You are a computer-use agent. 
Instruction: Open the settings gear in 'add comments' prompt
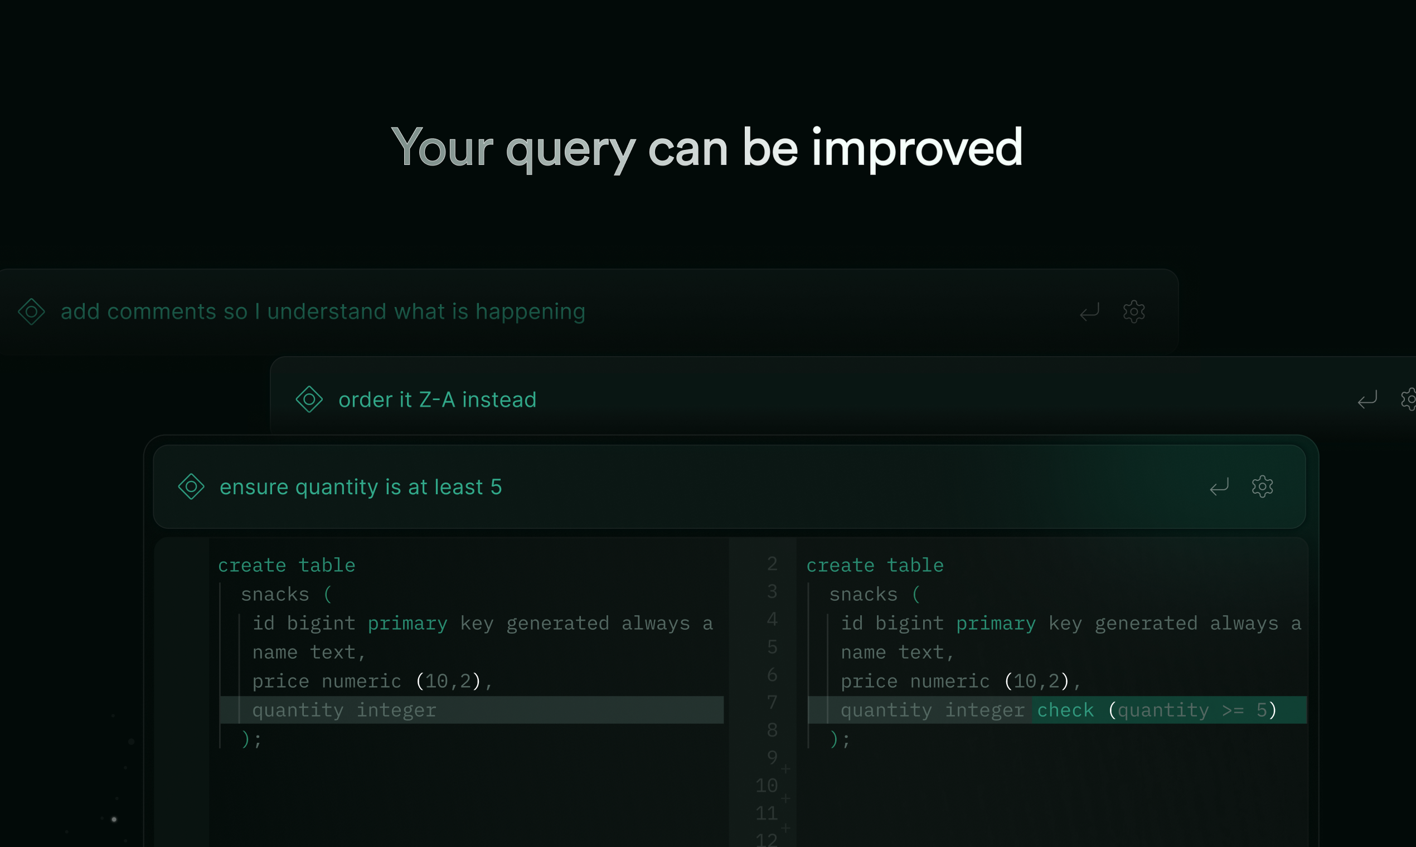(x=1133, y=311)
